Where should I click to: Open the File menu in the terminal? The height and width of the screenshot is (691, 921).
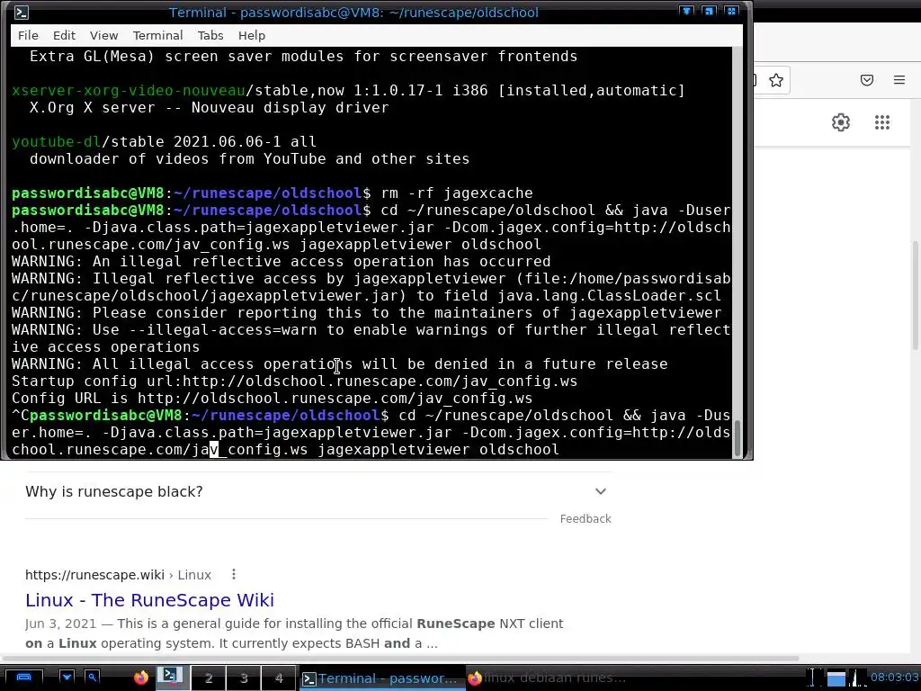[x=28, y=35]
